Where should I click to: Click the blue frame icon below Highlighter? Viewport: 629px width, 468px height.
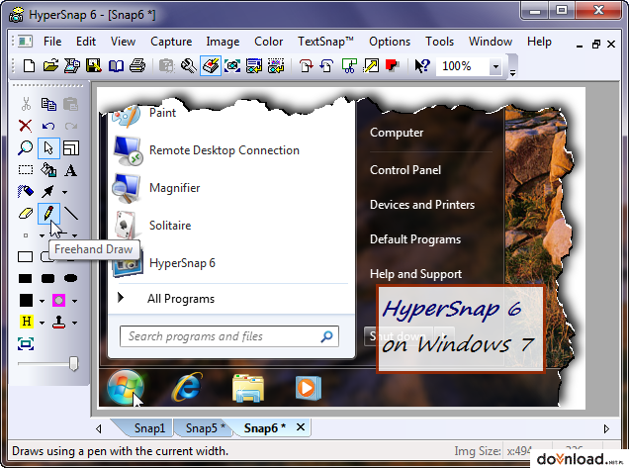26,344
